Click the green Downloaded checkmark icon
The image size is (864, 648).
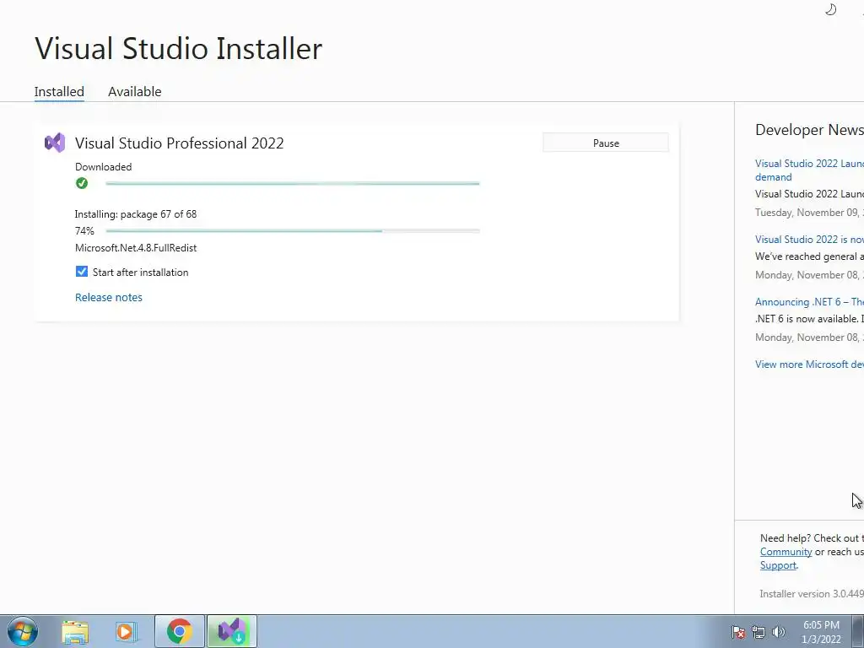click(82, 183)
